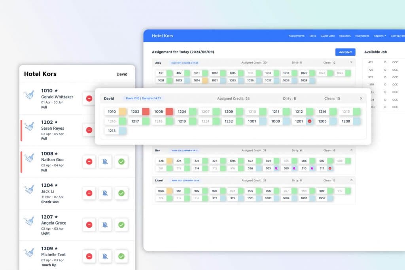Screen dimensions: 405x270
Task: Open the Reports dropdown menu
Action: coord(380,36)
